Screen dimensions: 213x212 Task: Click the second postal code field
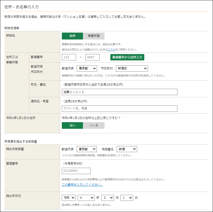[x=93, y=57]
